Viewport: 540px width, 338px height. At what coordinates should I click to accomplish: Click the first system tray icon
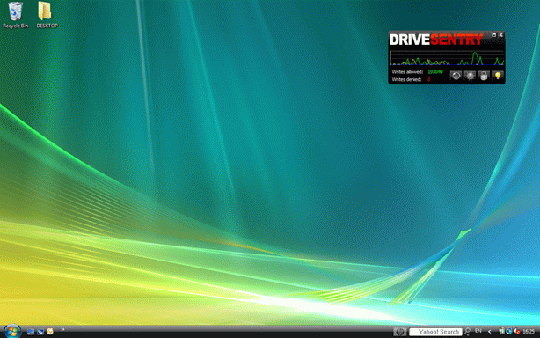[x=501, y=332]
